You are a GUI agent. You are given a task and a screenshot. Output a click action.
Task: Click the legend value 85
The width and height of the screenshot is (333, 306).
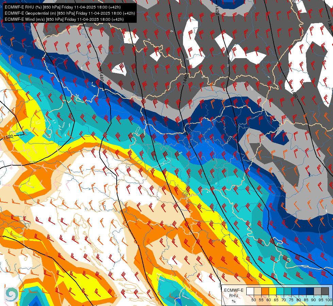coord(306,300)
